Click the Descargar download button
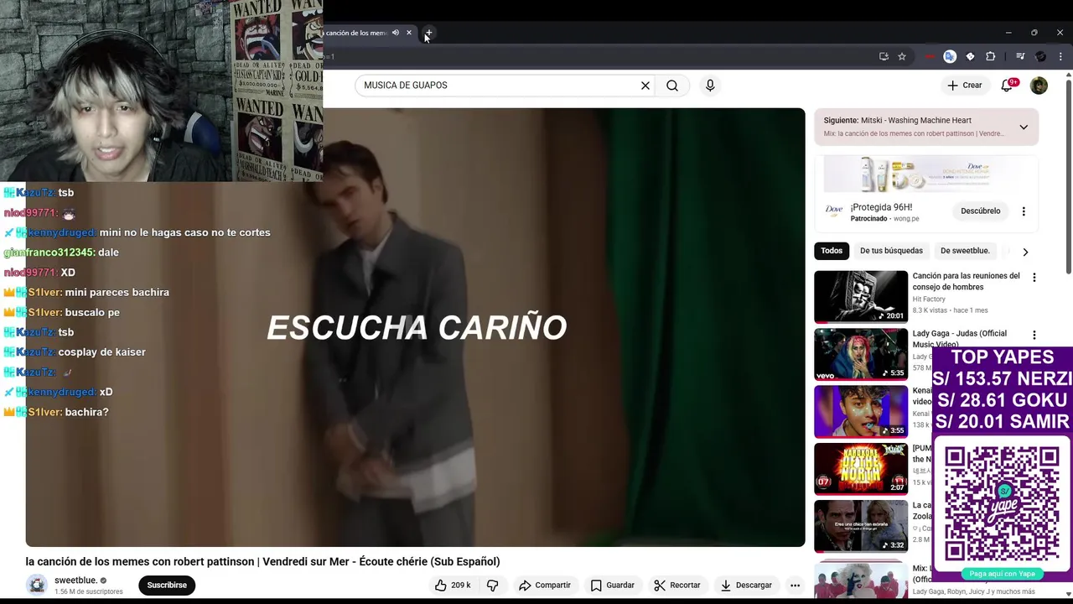 (x=746, y=585)
